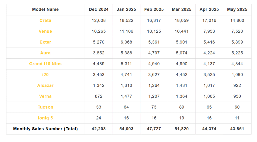Select the Jan 2025 total cell 54,003
Screen dimensions: 257x142
point(126,129)
